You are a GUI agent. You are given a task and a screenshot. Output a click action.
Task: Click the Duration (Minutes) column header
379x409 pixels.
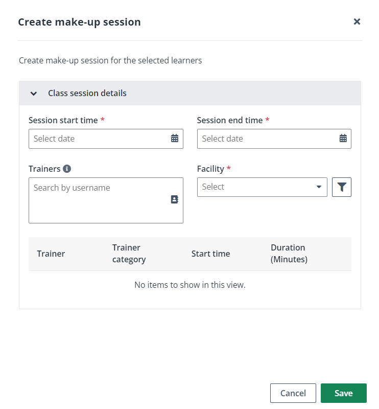(289, 254)
